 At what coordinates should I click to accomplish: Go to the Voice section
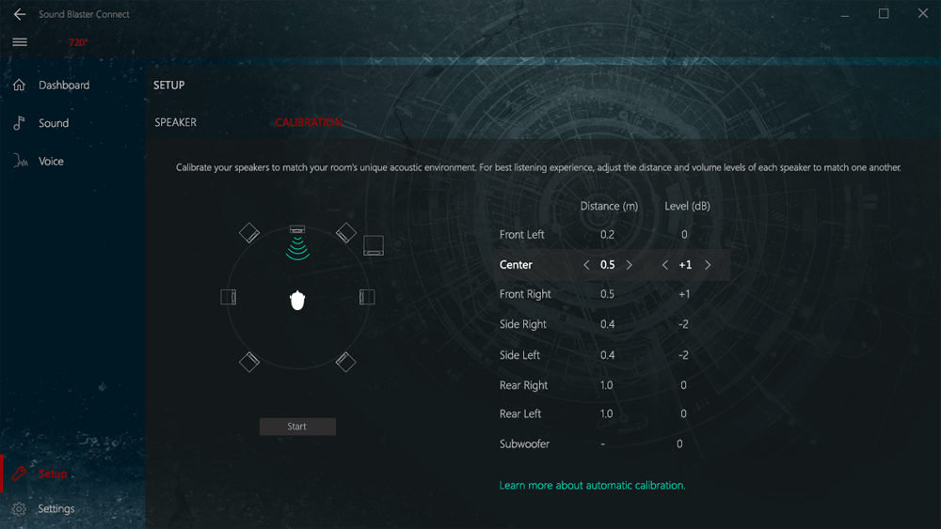(x=51, y=162)
